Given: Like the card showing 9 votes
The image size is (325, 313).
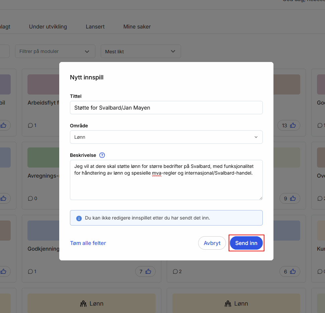Looking at the screenshot, I should 293,198.
